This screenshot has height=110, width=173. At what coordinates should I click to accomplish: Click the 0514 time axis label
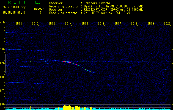coord(68,24)
